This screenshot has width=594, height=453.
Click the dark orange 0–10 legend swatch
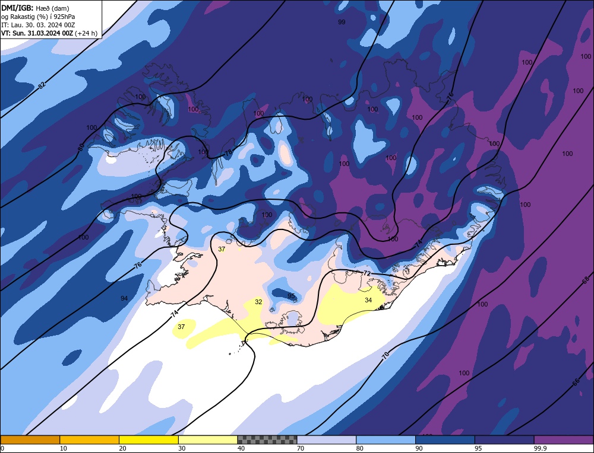(x=30, y=440)
